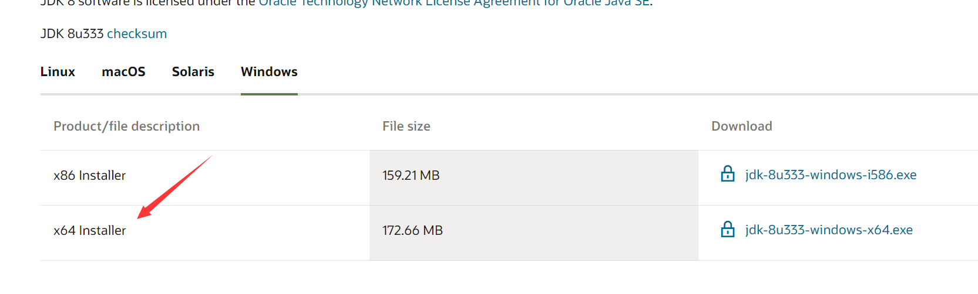The width and height of the screenshot is (978, 294).
Task: Open the JDK 8u333 checksum link
Action: 137,34
